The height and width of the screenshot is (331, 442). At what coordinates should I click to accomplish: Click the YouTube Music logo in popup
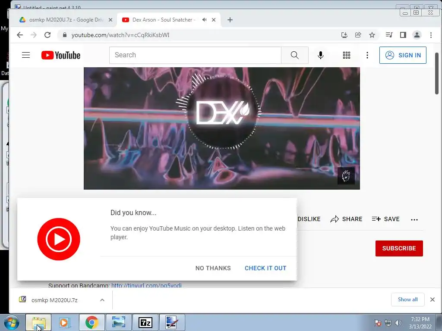(x=59, y=239)
